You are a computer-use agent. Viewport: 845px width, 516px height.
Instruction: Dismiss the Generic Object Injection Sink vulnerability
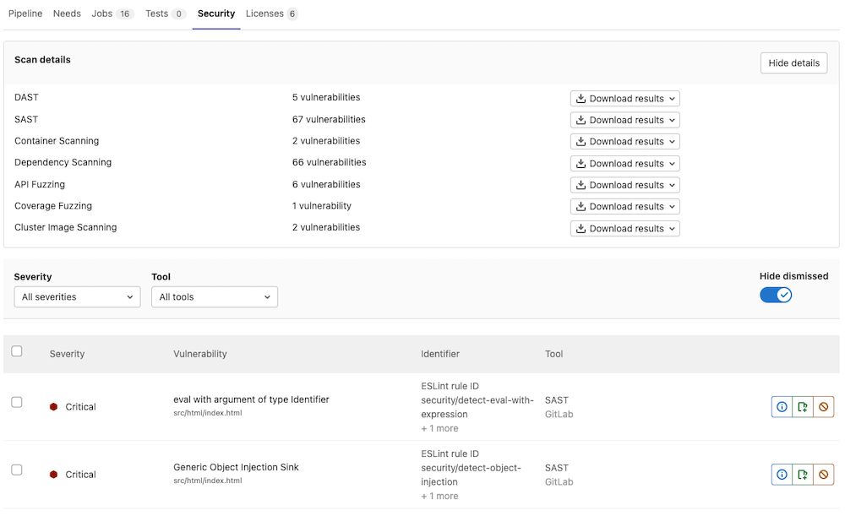coord(824,474)
